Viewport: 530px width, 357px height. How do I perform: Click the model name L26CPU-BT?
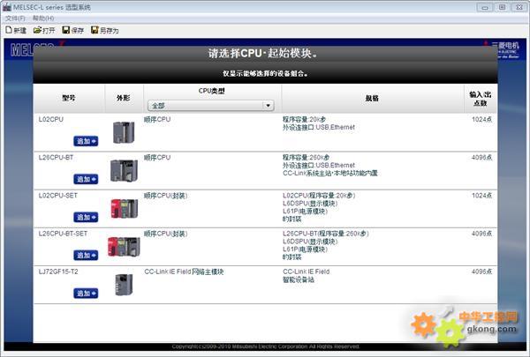(x=57, y=158)
